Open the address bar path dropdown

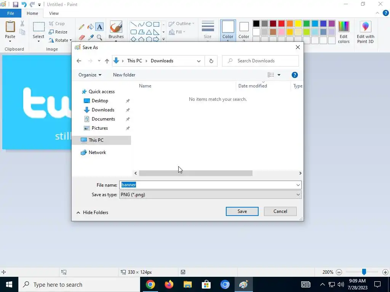pyautogui.click(x=198, y=61)
